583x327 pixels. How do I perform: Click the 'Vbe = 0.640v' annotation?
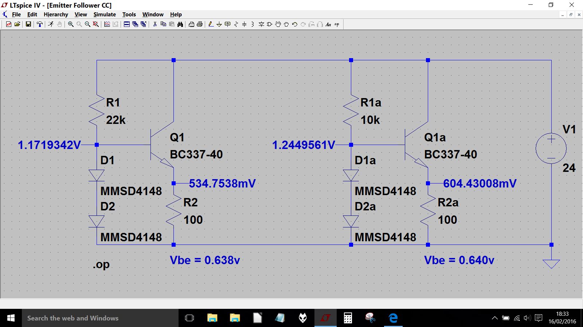coord(459,260)
